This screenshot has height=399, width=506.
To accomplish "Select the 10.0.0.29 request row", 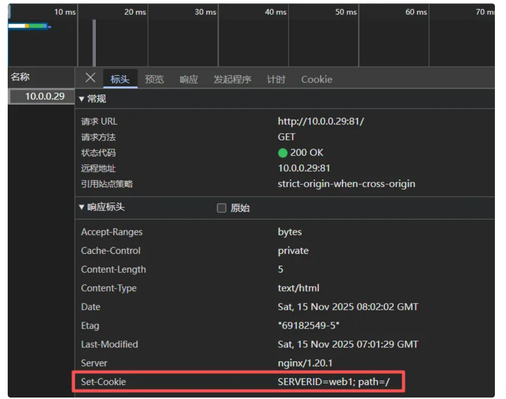I will tap(44, 96).
